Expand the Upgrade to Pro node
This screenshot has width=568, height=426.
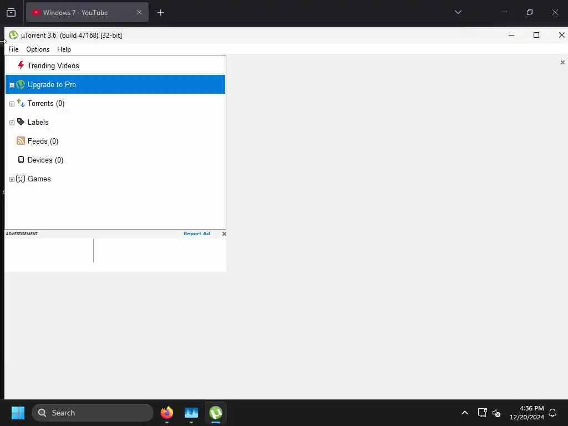(x=12, y=85)
